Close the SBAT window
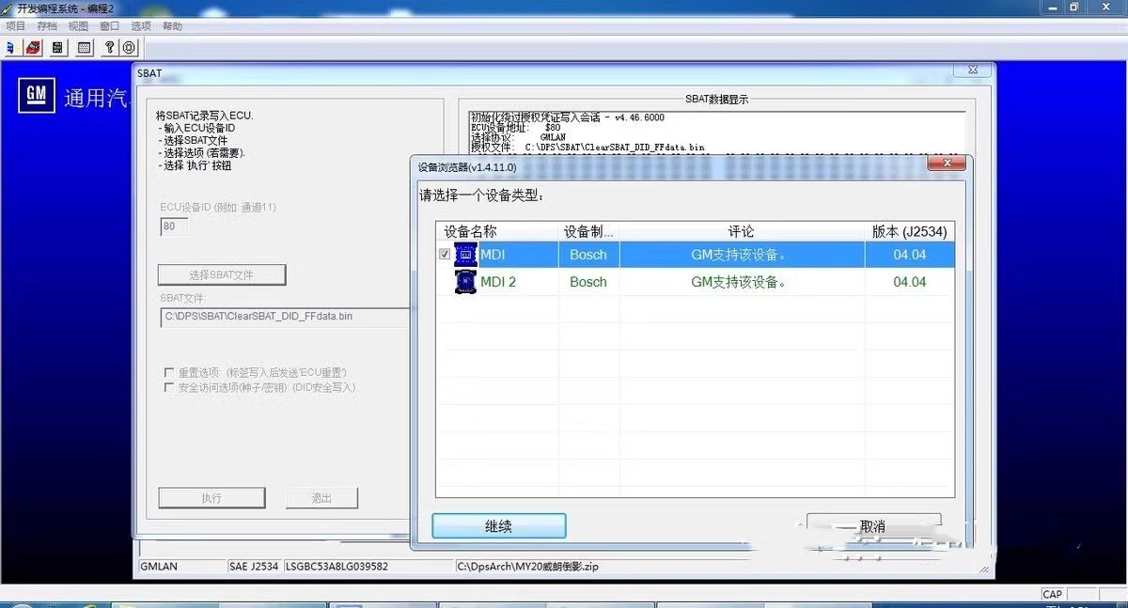This screenshot has width=1128, height=608. click(971, 70)
